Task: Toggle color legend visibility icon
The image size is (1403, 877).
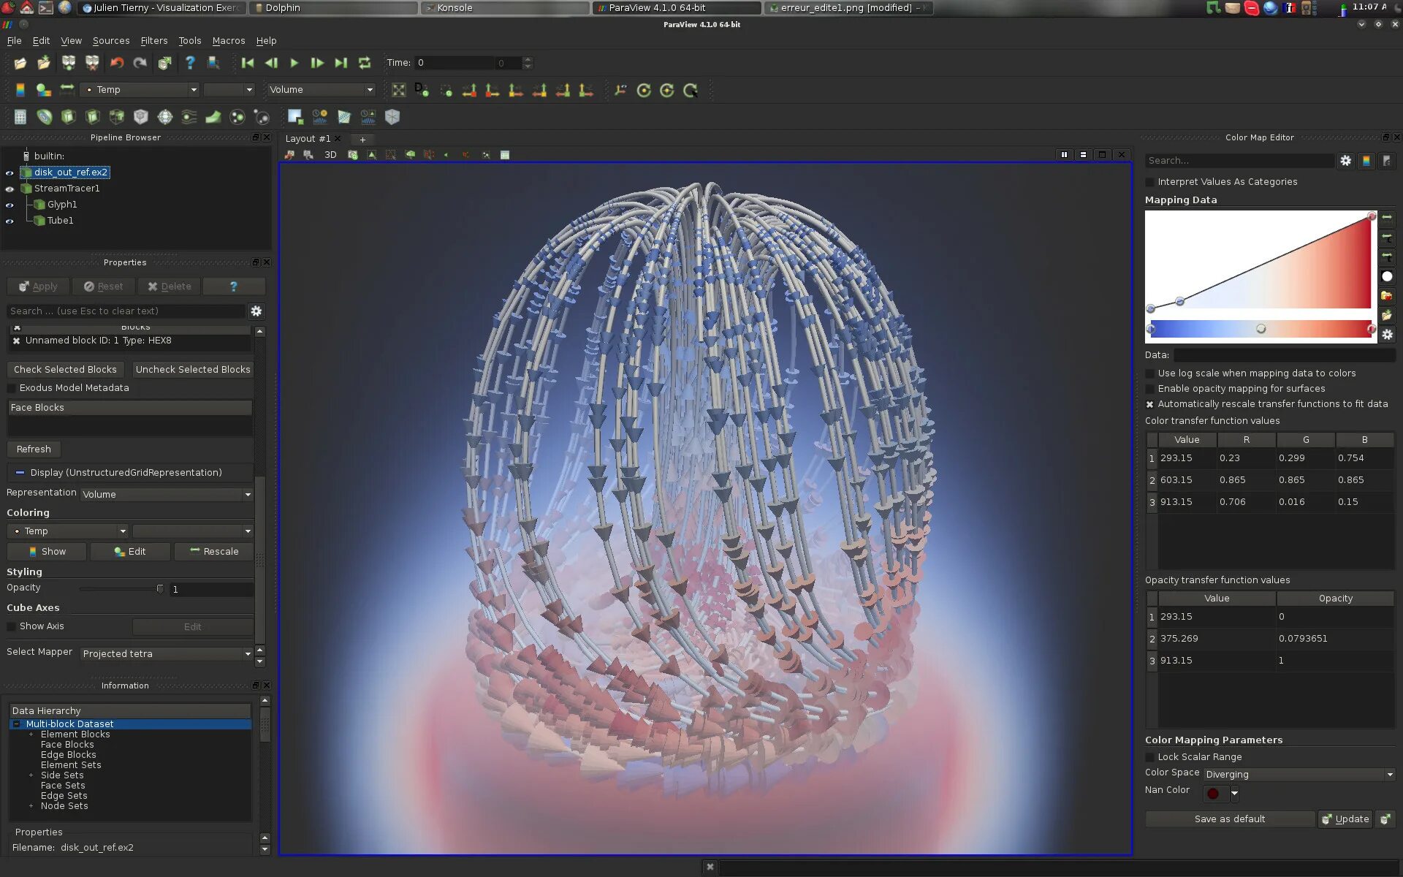Action: tap(20, 90)
